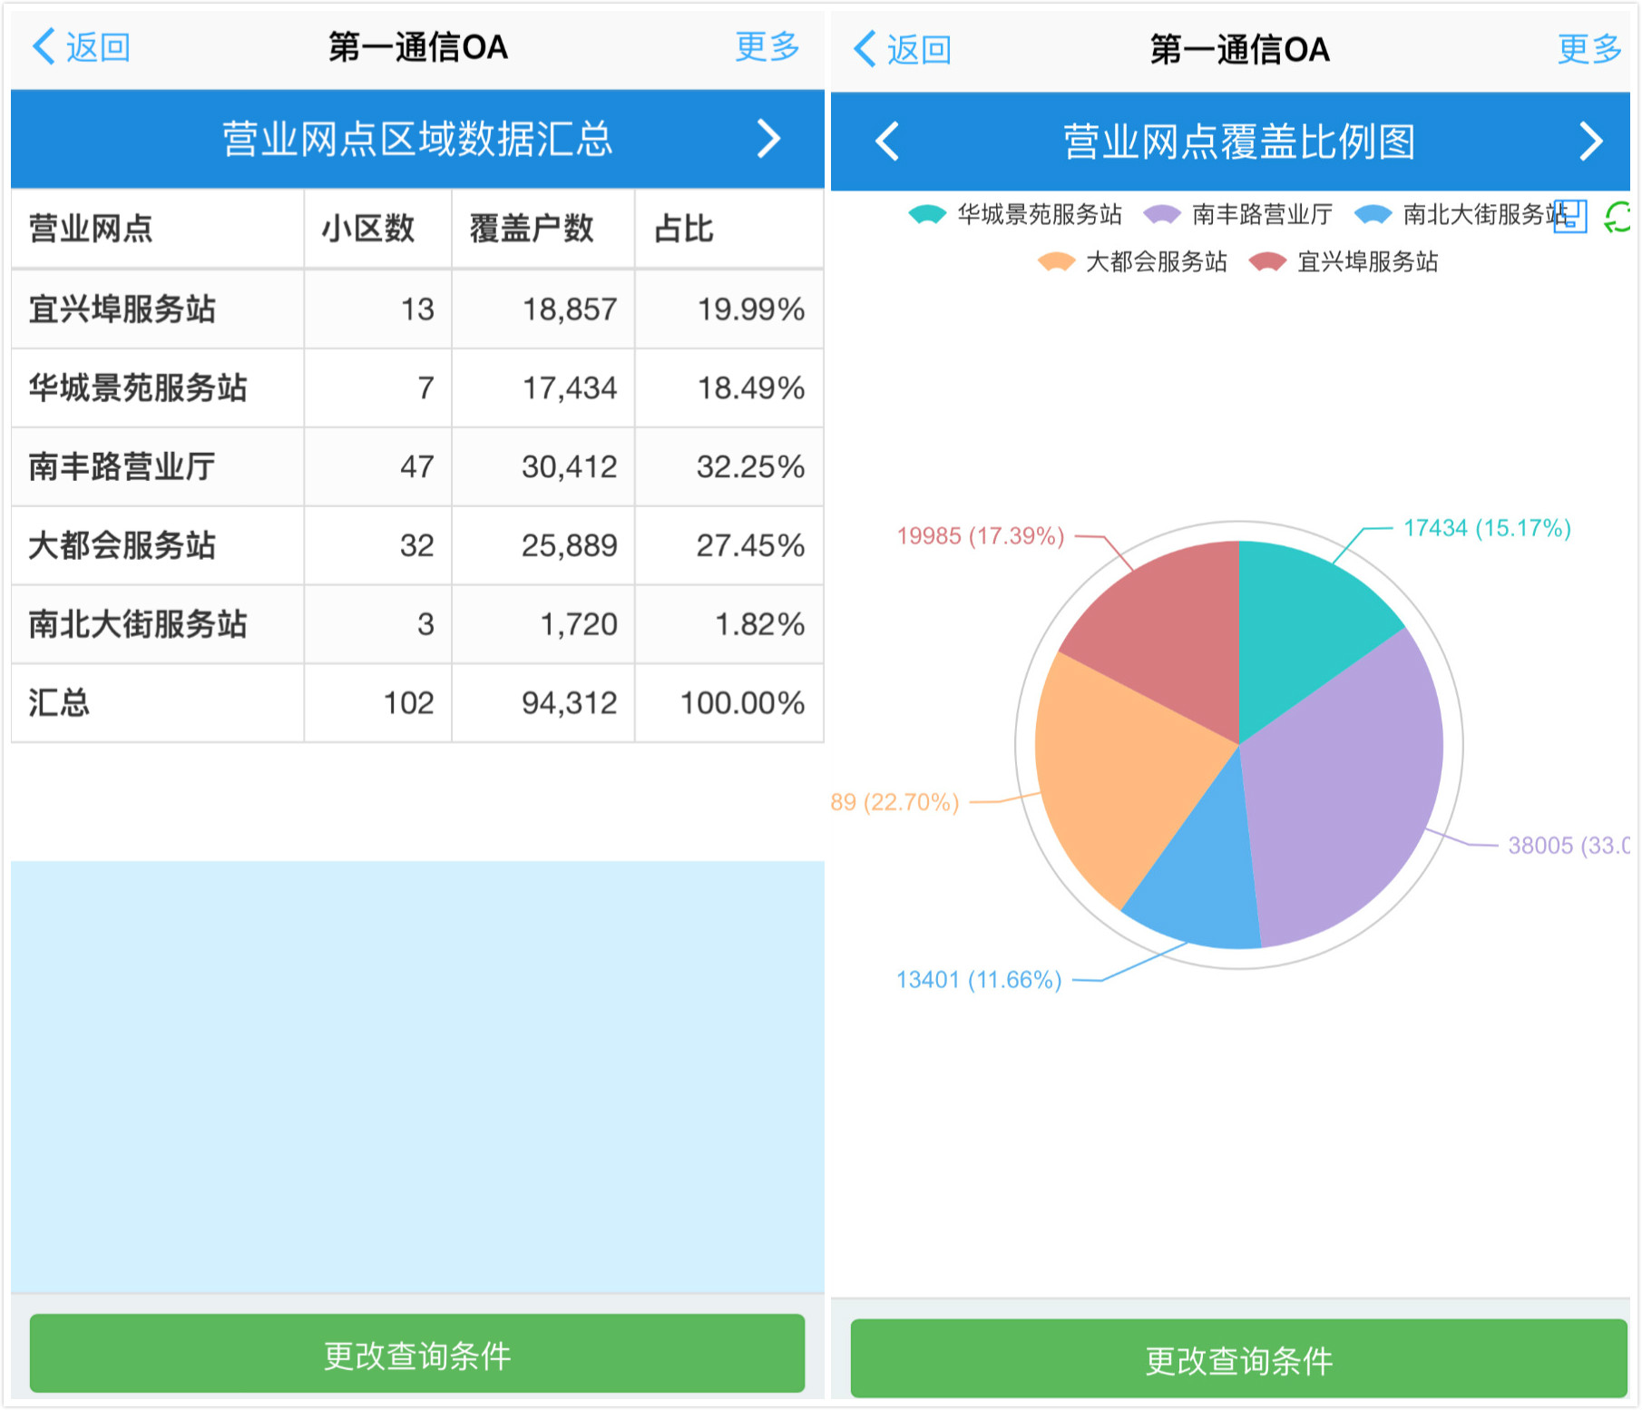
Task: Click the green refresh icon on the chart
Action: pyautogui.click(x=1618, y=218)
